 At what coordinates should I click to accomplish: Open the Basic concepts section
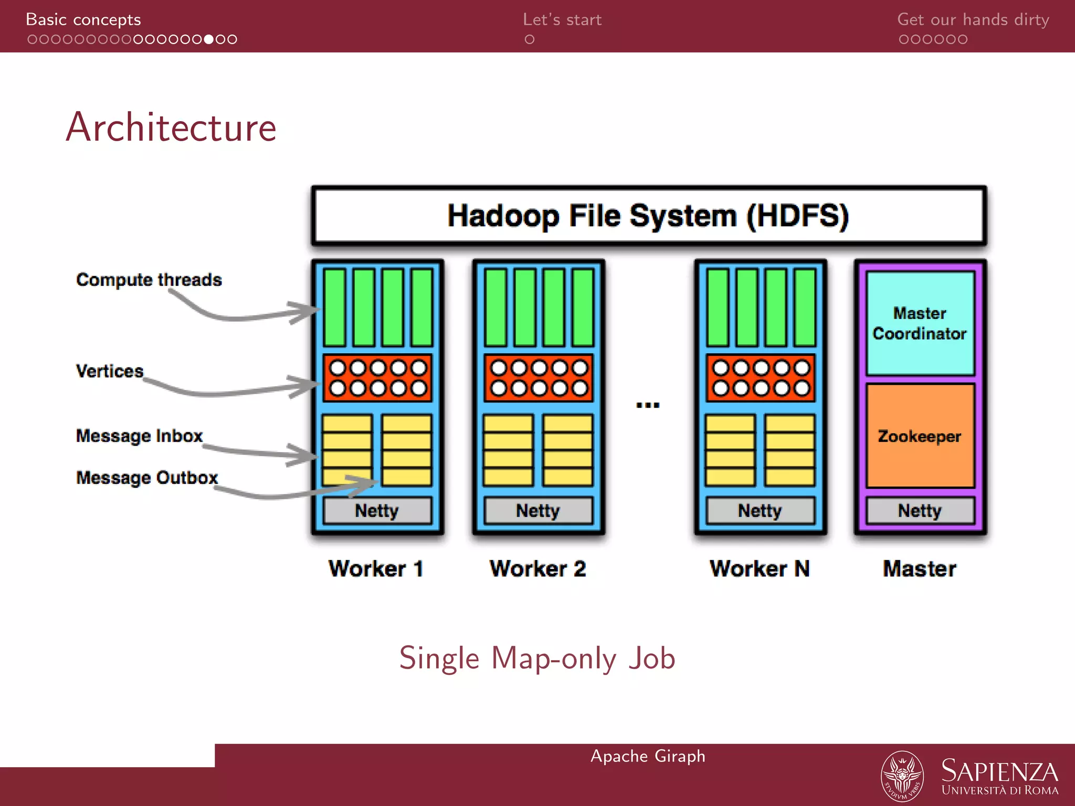(x=83, y=19)
